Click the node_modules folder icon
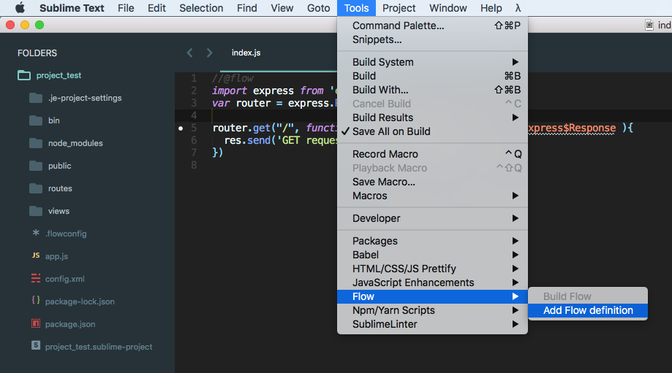The height and width of the screenshot is (373, 672). coord(36,143)
